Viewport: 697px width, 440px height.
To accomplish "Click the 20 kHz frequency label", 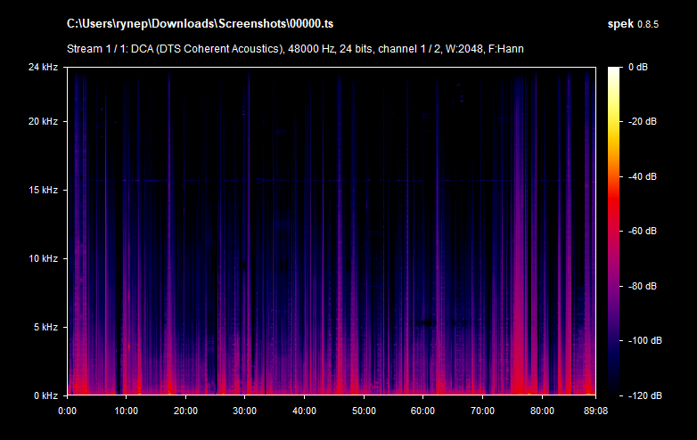I will pos(43,121).
